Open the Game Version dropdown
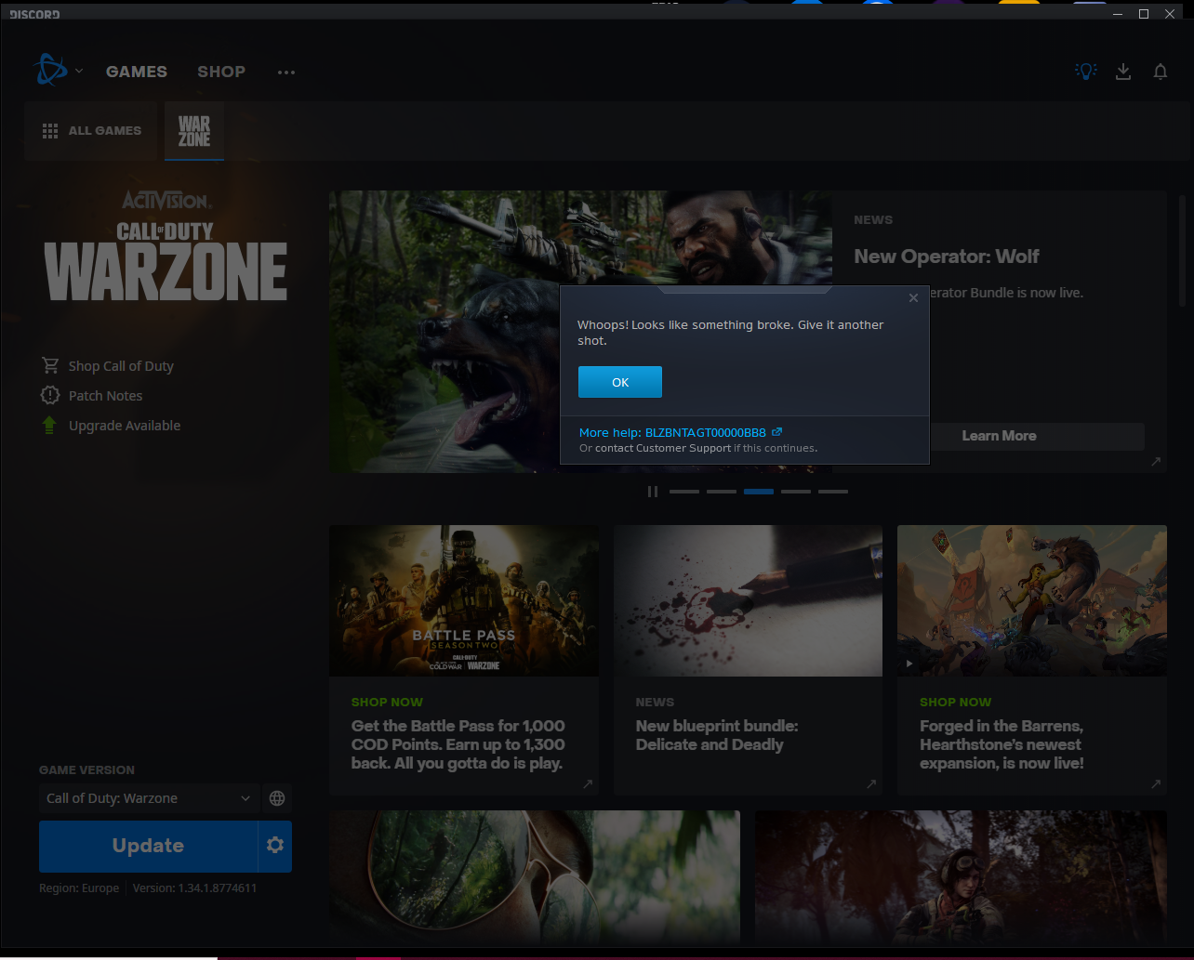1194x960 pixels. pyautogui.click(x=150, y=798)
